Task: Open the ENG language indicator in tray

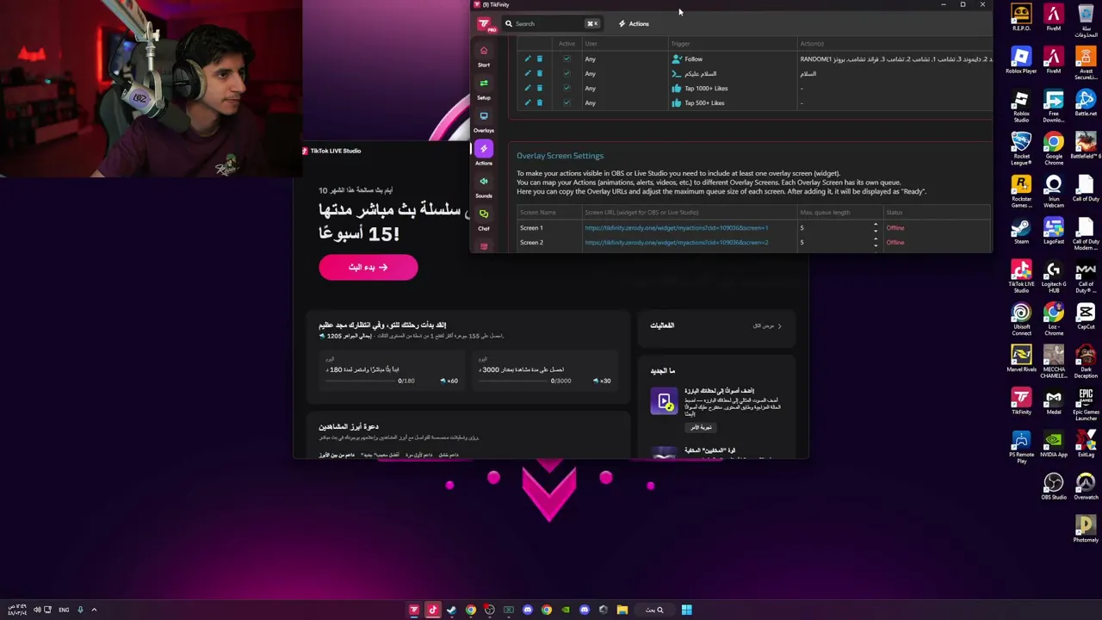Action: 64,610
